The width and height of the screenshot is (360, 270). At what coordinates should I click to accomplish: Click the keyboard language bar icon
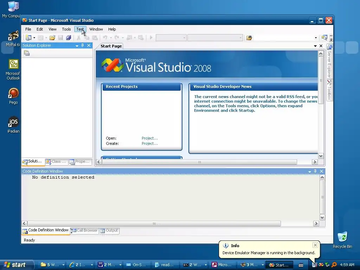(x=301, y=265)
